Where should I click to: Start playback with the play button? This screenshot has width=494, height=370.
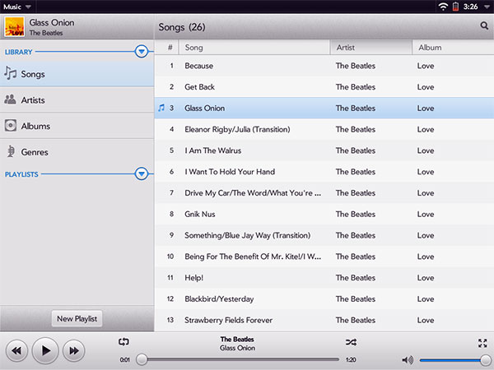click(x=45, y=350)
